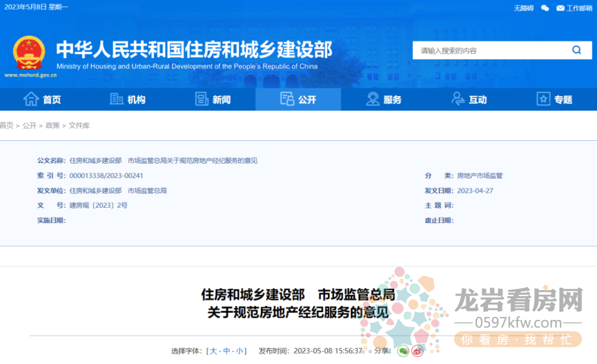Click the national emblem logo
The width and height of the screenshot is (597, 364).
point(29,53)
